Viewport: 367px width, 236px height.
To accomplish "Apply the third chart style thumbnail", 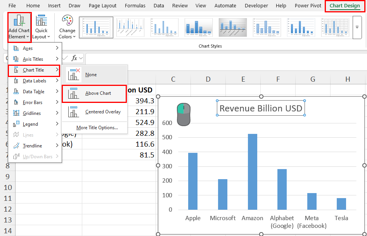I will 164,27.
